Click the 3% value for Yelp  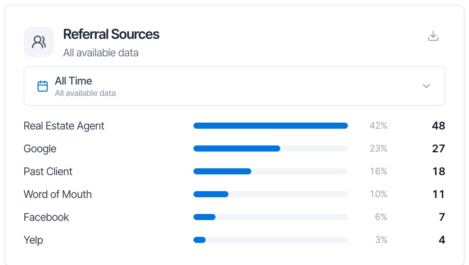click(381, 240)
